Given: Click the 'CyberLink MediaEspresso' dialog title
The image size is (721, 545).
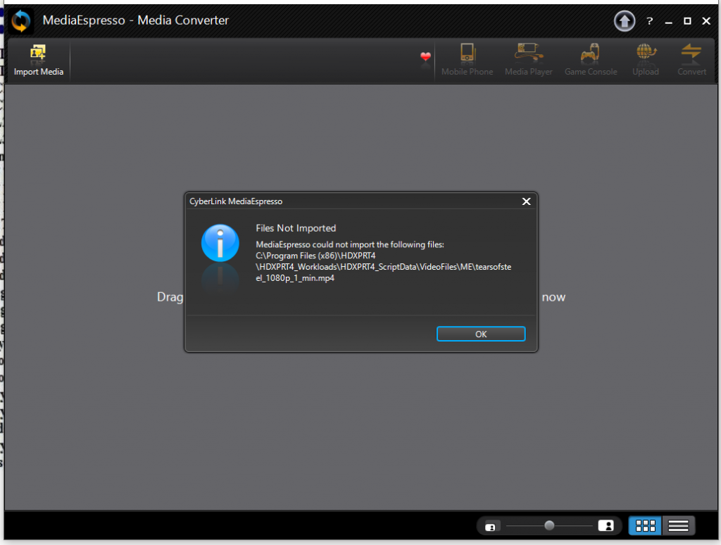Looking at the screenshot, I should (236, 201).
